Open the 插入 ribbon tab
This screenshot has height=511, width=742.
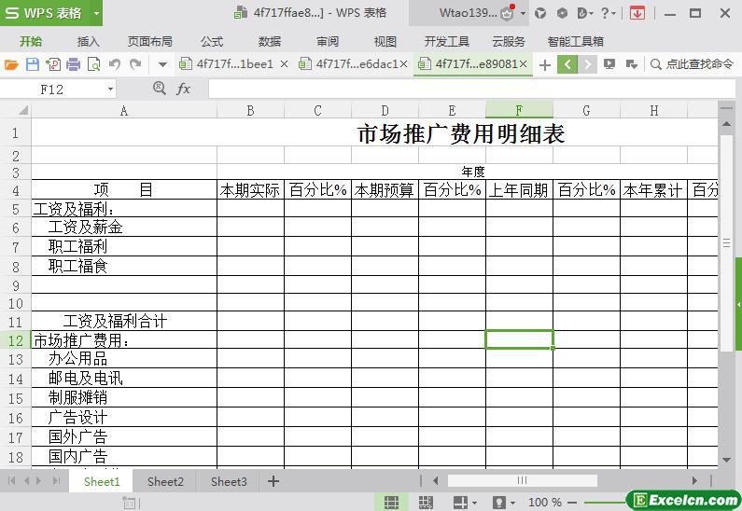pos(89,42)
